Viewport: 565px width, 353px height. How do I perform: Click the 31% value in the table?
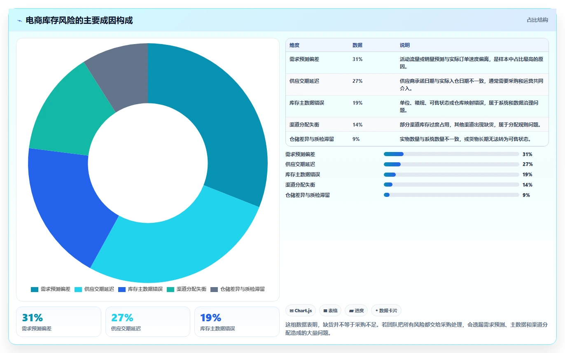[357, 59]
